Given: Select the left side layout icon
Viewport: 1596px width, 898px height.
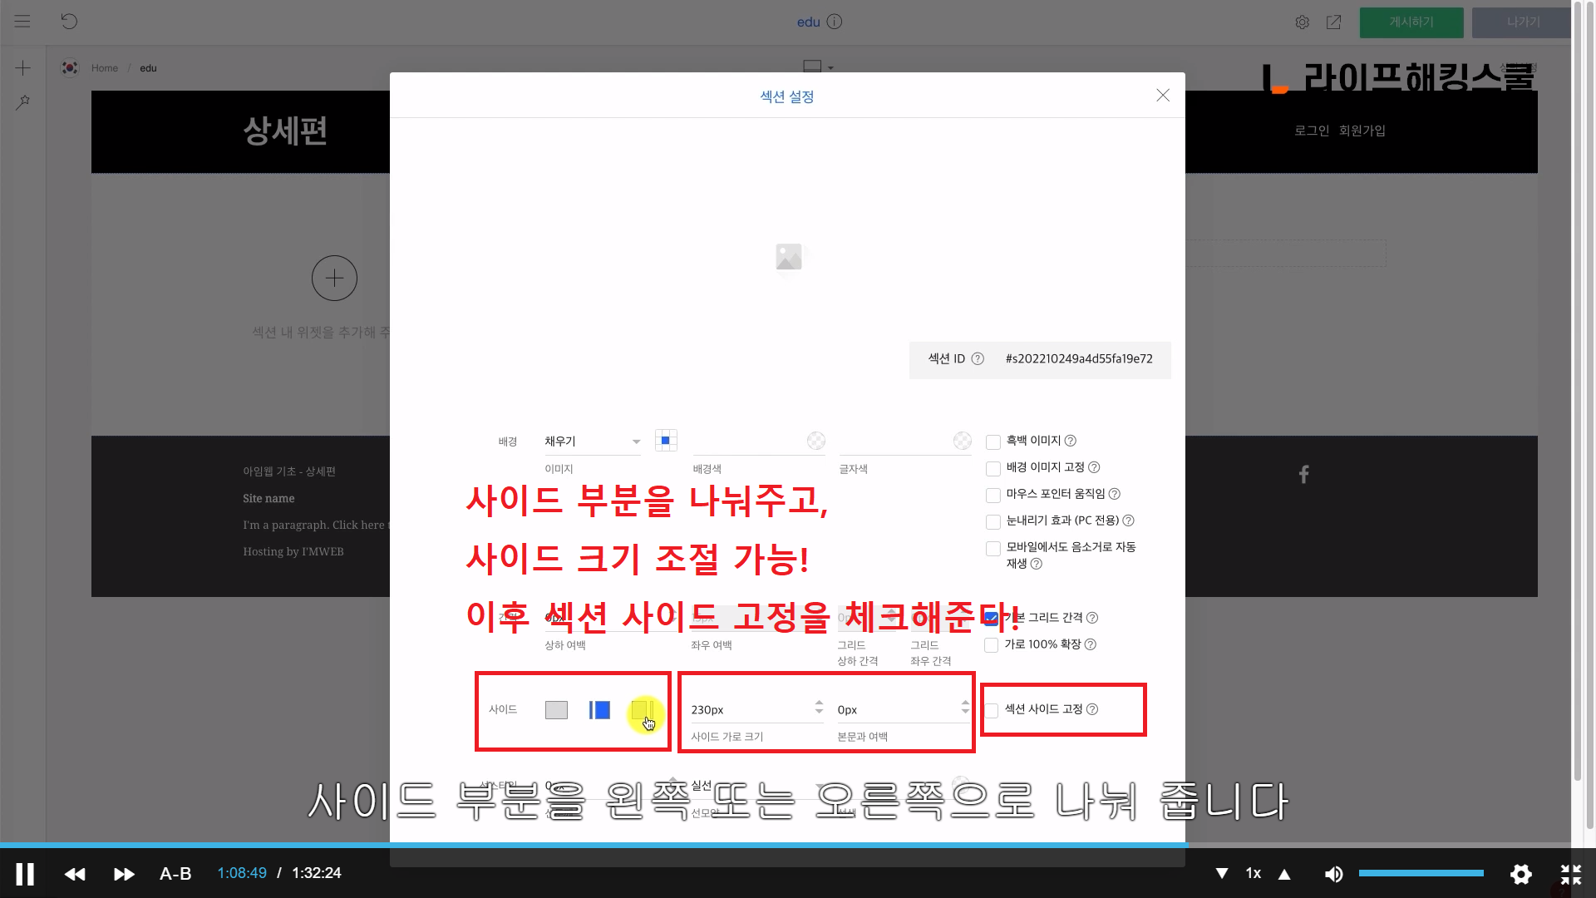Looking at the screenshot, I should pyautogui.click(x=599, y=710).
